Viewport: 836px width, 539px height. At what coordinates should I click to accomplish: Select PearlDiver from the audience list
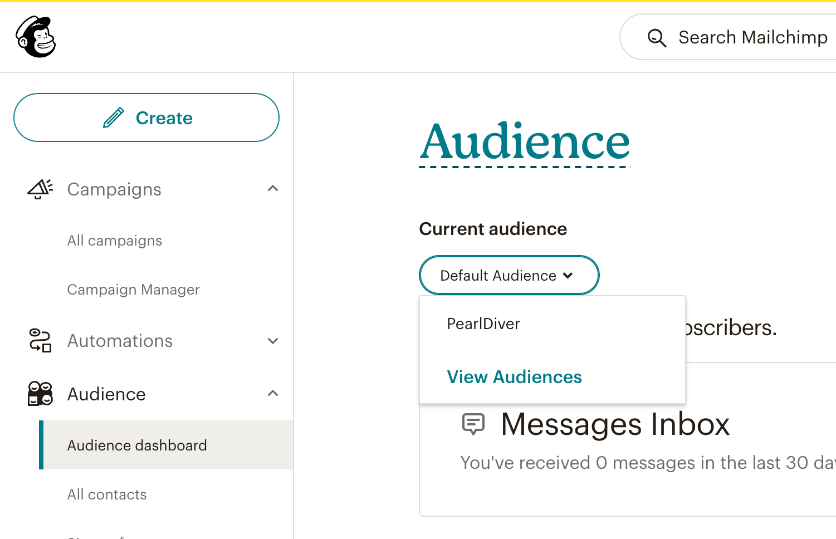(483, 324)
